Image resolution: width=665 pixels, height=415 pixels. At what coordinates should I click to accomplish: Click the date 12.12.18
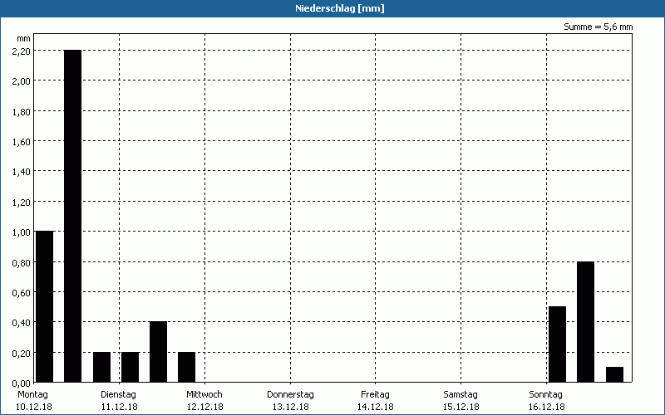204,408
